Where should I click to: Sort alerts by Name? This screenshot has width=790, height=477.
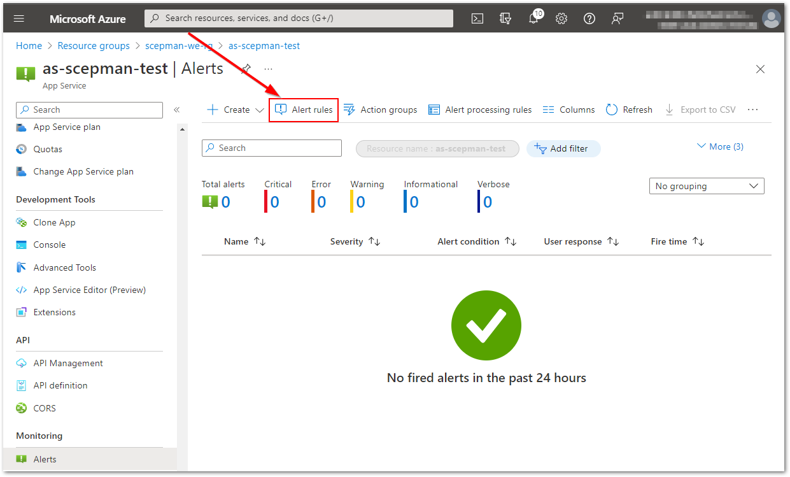[244, 241]
